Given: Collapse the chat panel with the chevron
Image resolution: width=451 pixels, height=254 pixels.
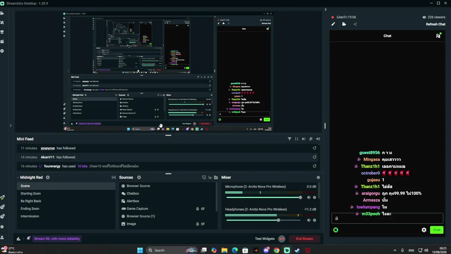Looking at the screenshot, I should 326,10.
